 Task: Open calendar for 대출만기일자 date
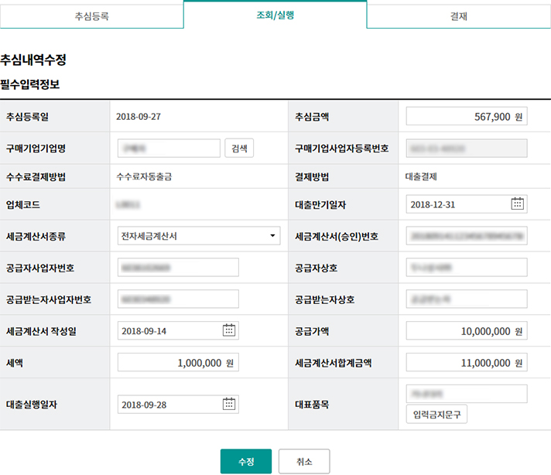[x=518, y=204]
